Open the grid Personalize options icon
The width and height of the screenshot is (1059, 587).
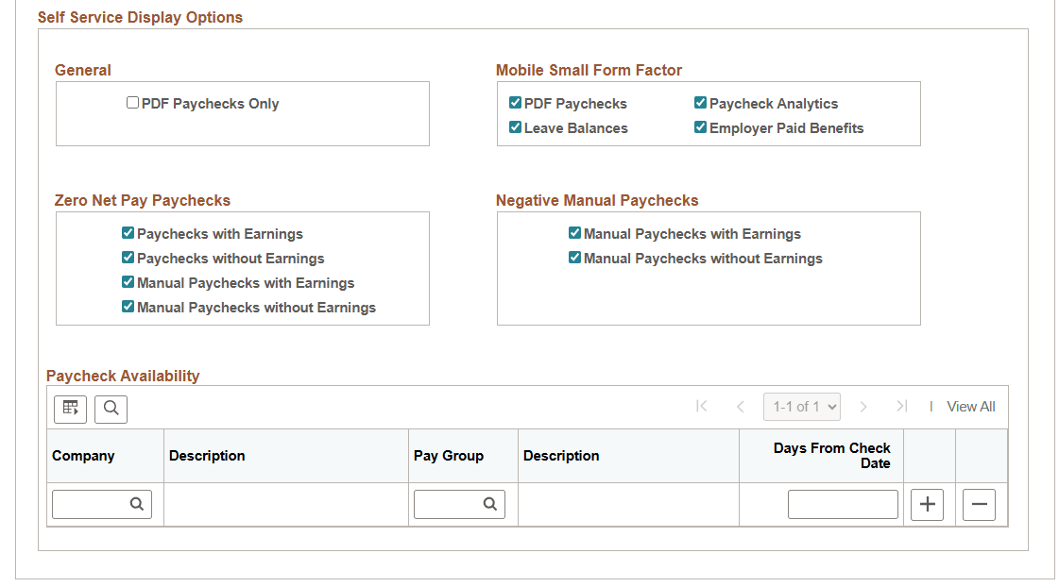(x=70, y=409)
